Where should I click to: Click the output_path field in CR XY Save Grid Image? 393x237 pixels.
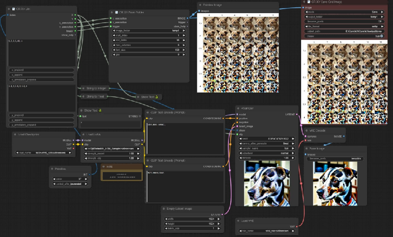click(344, 31)
